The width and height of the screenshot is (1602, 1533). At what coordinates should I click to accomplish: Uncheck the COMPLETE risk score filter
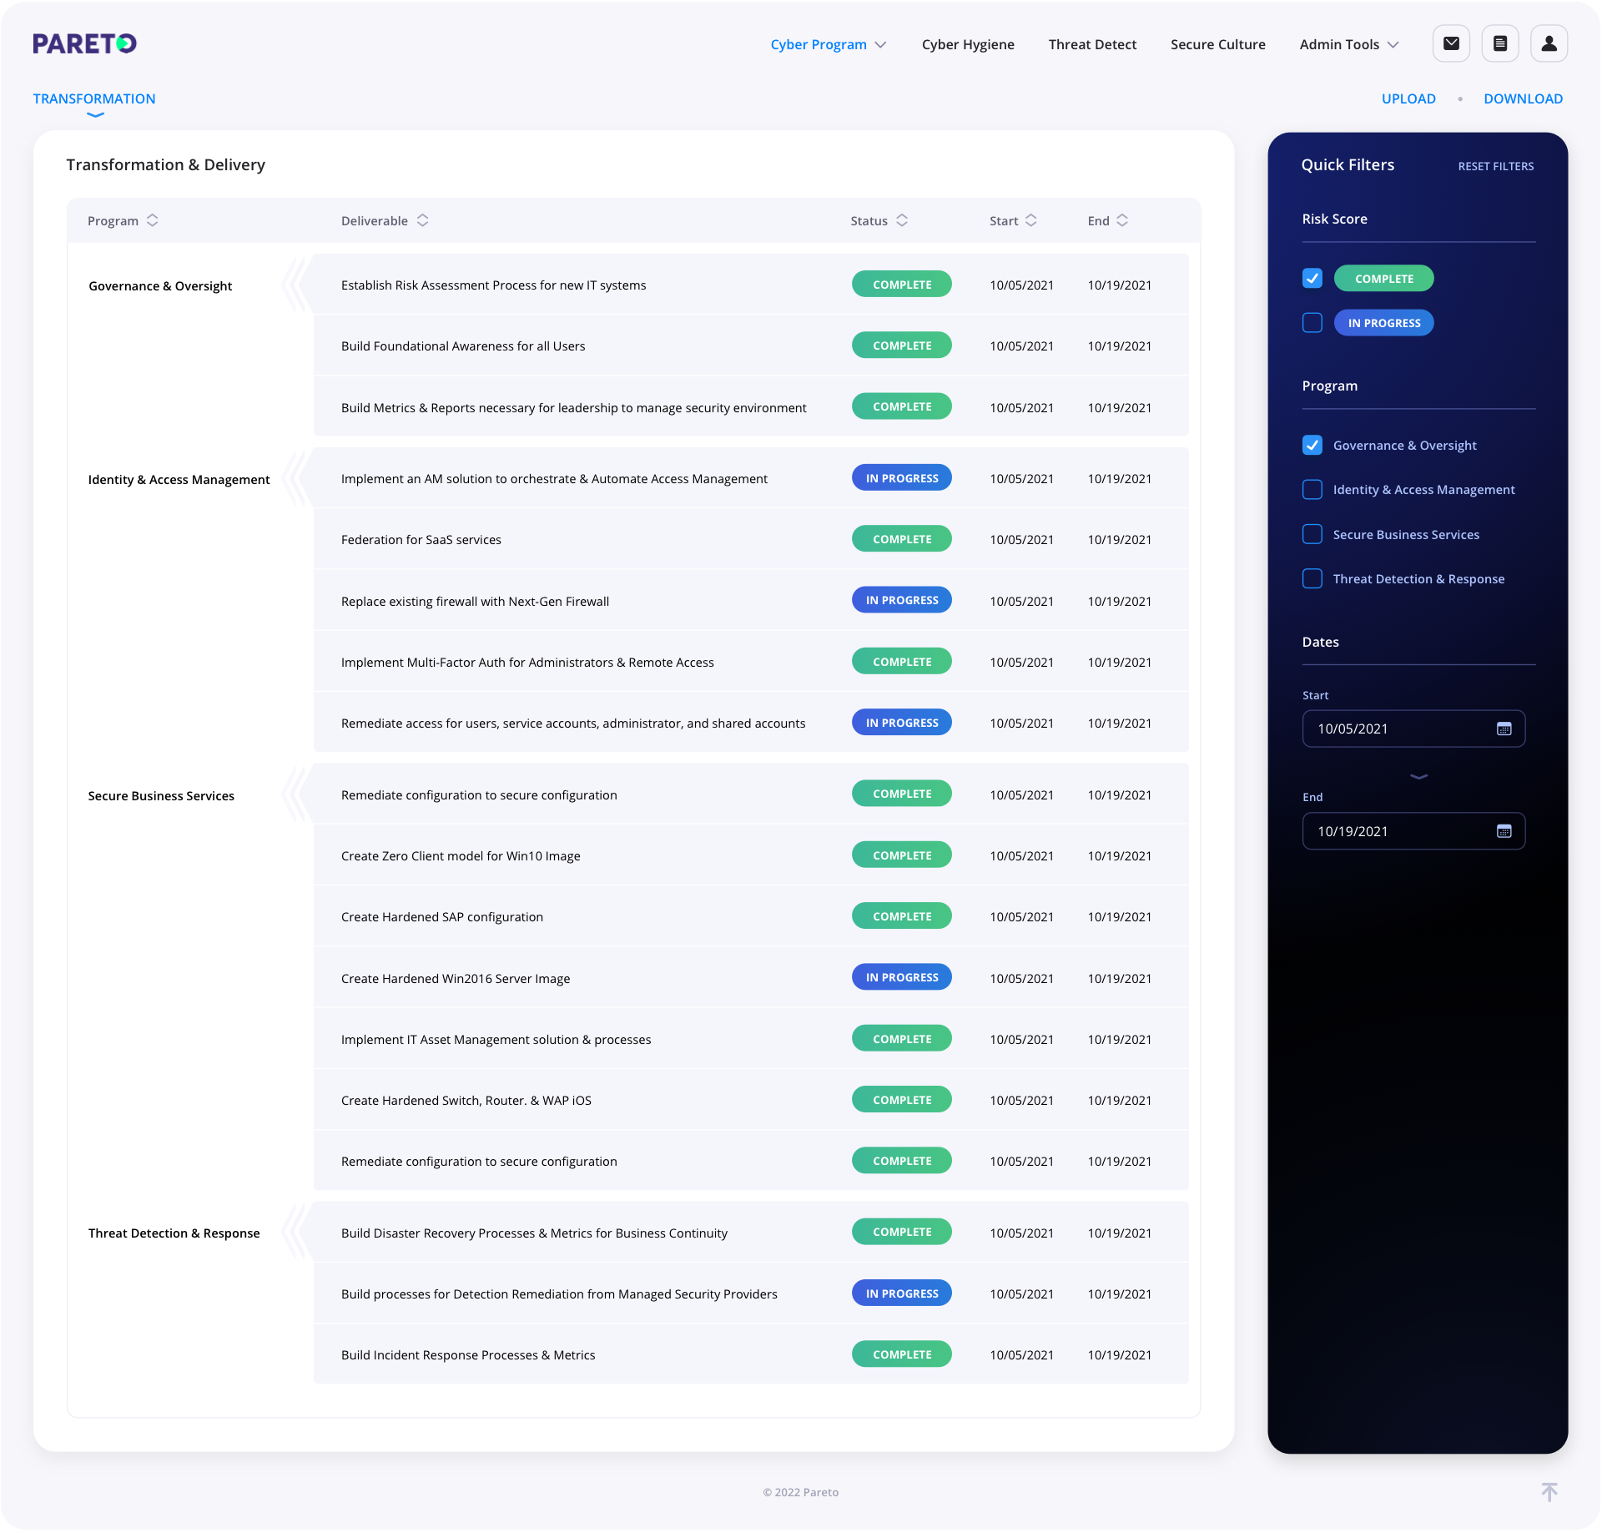[x=1312, y=278]
